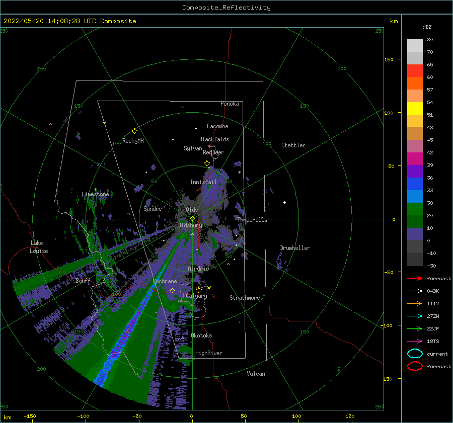Click the dBZ legend heading
The image size is (453, 423).
pyautogui.click(x=427, y=27)
